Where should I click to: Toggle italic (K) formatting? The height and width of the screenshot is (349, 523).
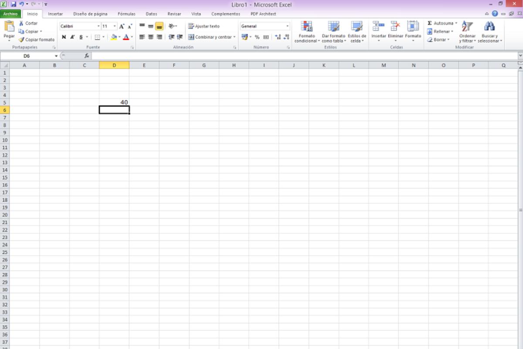coord(72,37)
